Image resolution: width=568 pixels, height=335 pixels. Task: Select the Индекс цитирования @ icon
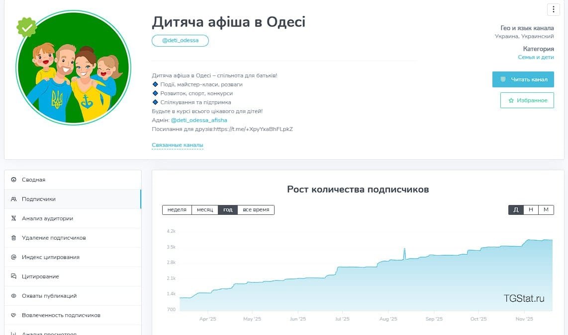[15, 257]
